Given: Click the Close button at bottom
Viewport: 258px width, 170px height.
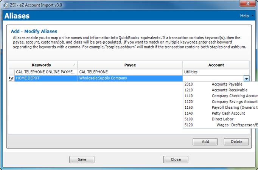Looking at the screenshot, I should pyautogui.click(x=176, y=159).
